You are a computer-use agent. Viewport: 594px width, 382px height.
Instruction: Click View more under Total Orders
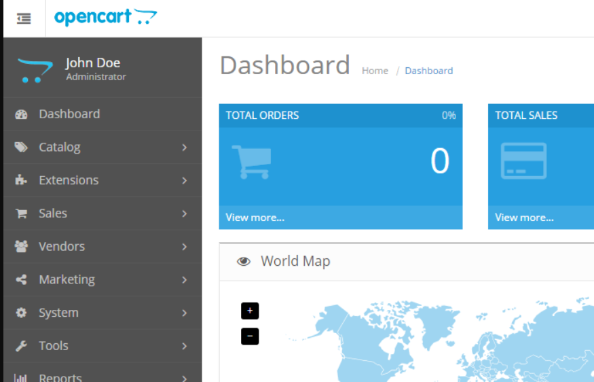(255, 218)
